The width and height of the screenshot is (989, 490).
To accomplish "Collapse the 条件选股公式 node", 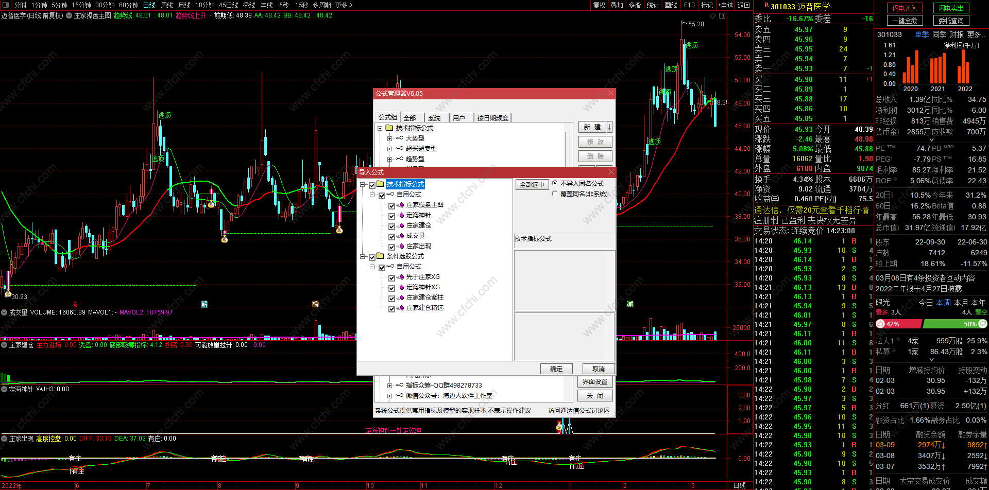I will coord(363,257).
